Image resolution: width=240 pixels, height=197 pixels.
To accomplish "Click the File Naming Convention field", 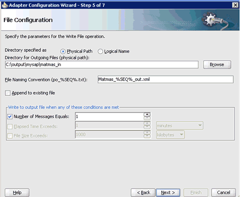I will [165, 79].
